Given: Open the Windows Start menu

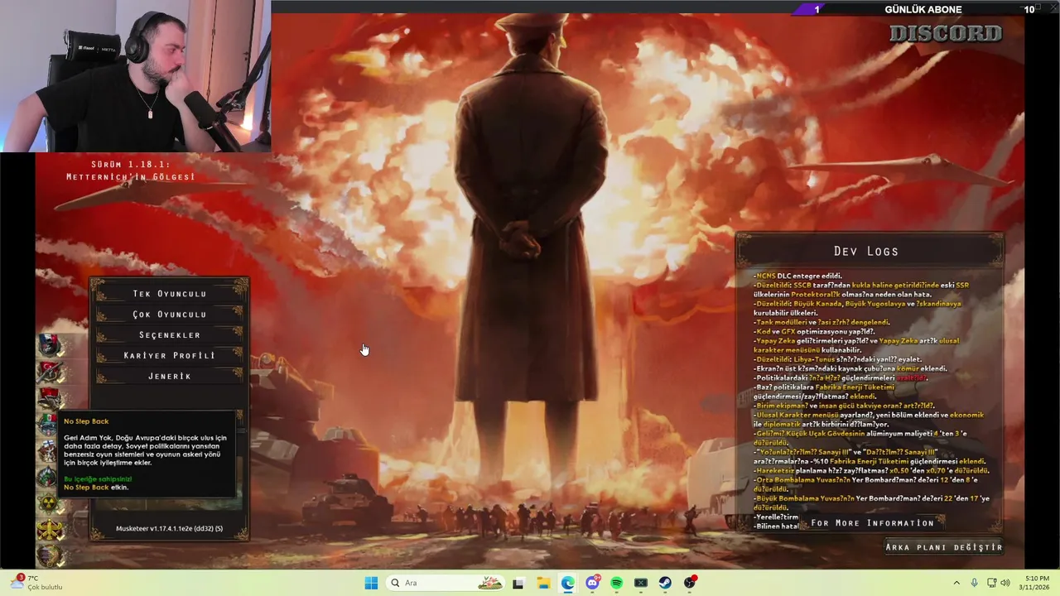Looking at the screenshot, I should (x=371, y=583).
